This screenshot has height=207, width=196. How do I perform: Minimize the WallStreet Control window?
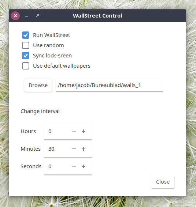(x=26, y=16)
